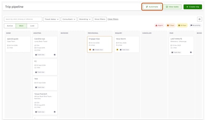206x120 pixels.
Task: Click PAX travellers icon on Engage trips card
Action: [89, 45]
